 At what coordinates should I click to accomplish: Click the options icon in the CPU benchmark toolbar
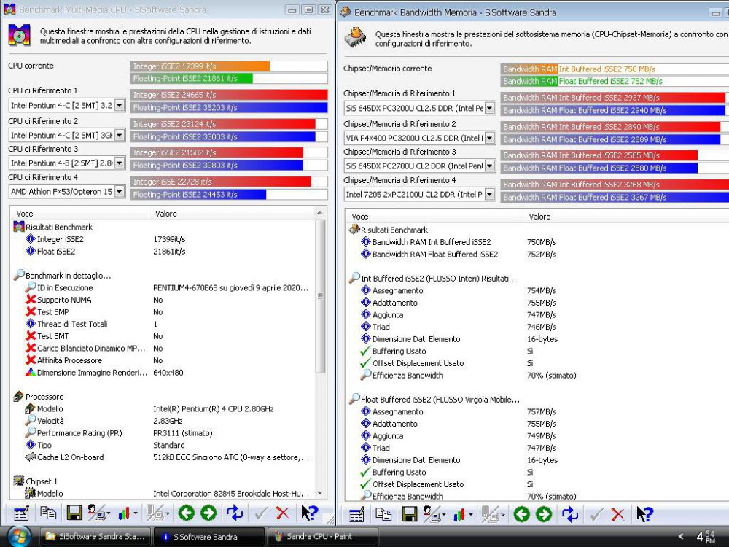click(20, 513)
